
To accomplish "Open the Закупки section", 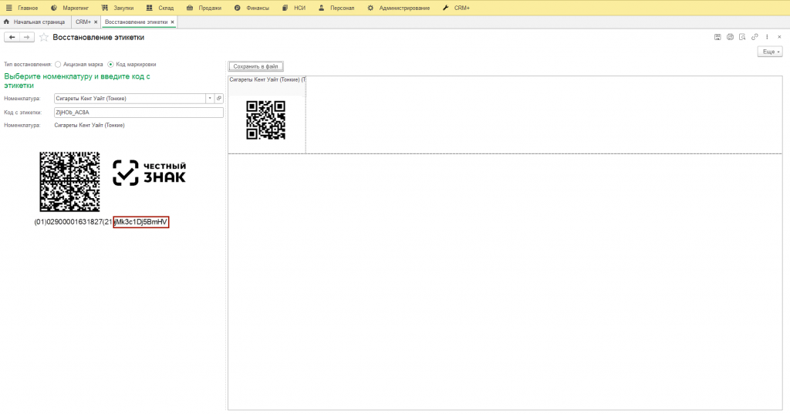I will (117, 8).
